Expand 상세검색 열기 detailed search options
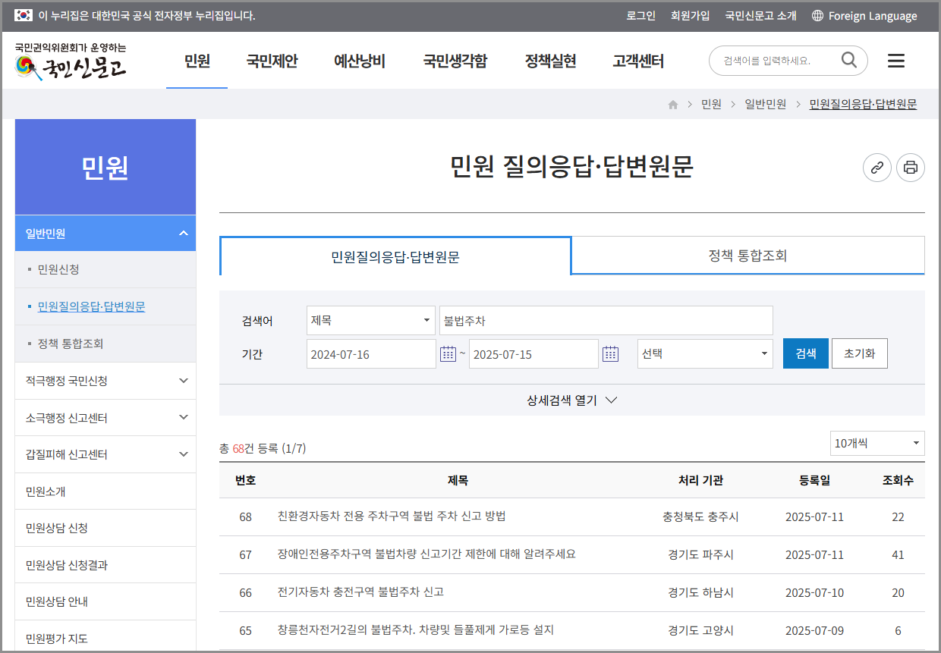 (572, 400)
